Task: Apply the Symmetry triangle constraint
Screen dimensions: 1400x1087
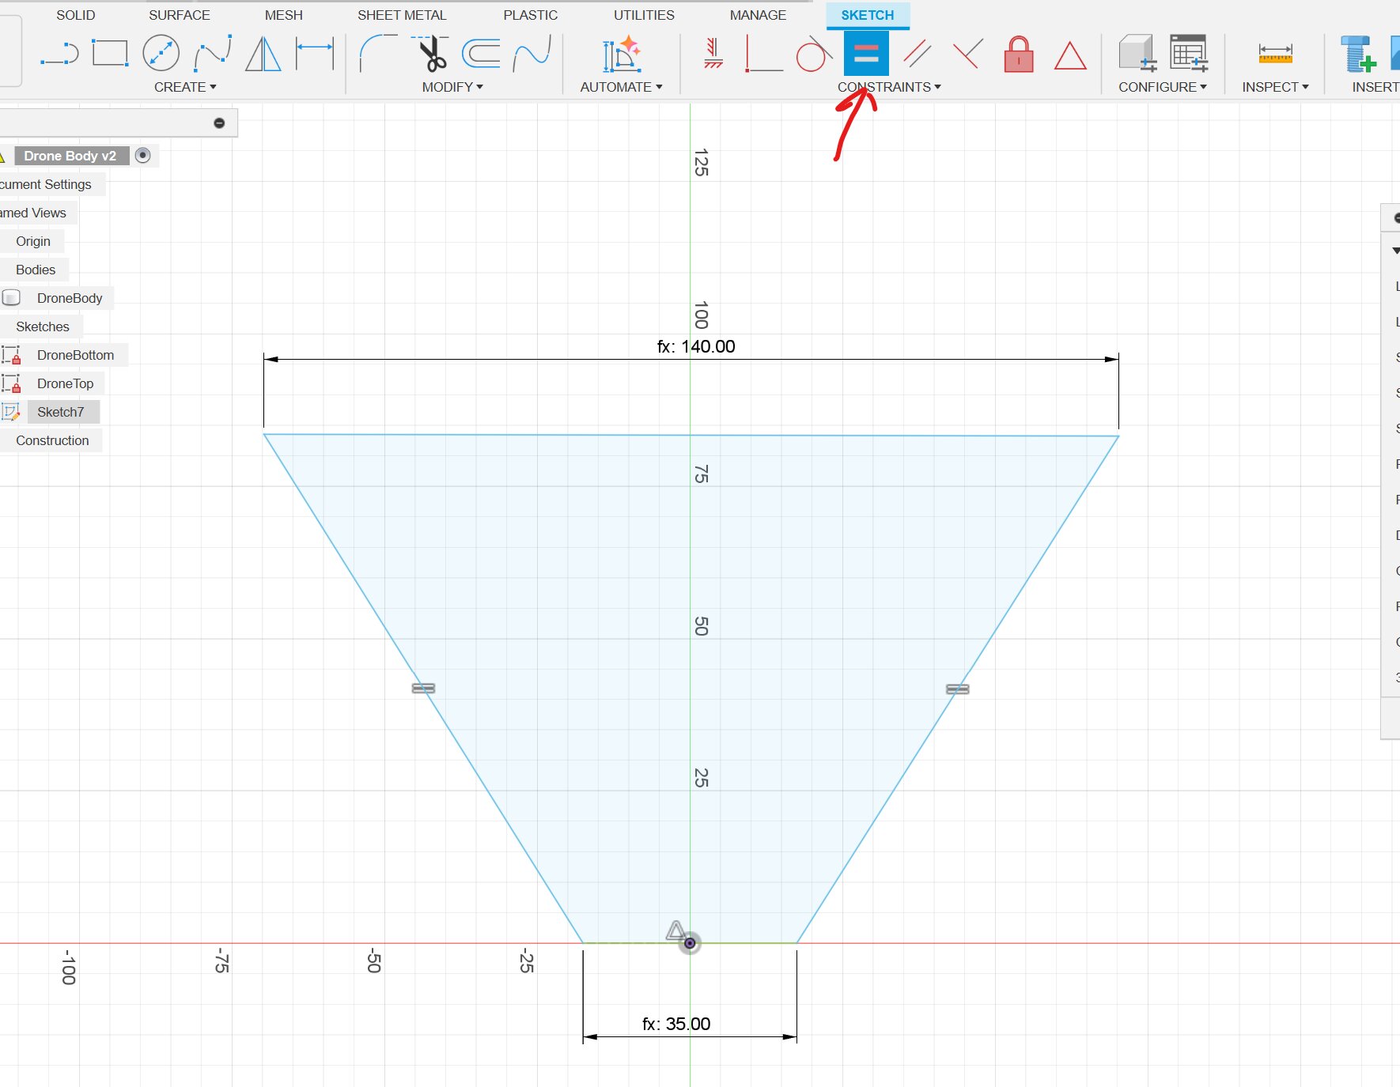Action: (1070, 55)
